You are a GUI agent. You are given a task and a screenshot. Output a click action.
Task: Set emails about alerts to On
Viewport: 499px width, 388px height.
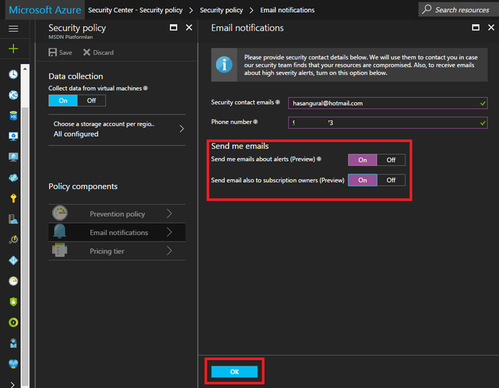point(363,160)
